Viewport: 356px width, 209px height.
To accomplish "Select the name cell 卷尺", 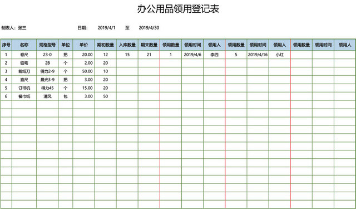I will [x=24, y=55].
